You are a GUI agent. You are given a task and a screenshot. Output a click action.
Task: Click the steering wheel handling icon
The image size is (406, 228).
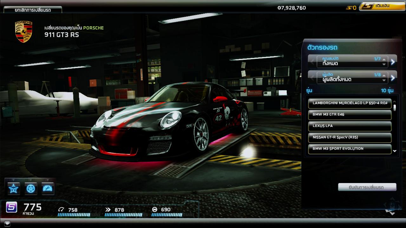coord(155,210)
